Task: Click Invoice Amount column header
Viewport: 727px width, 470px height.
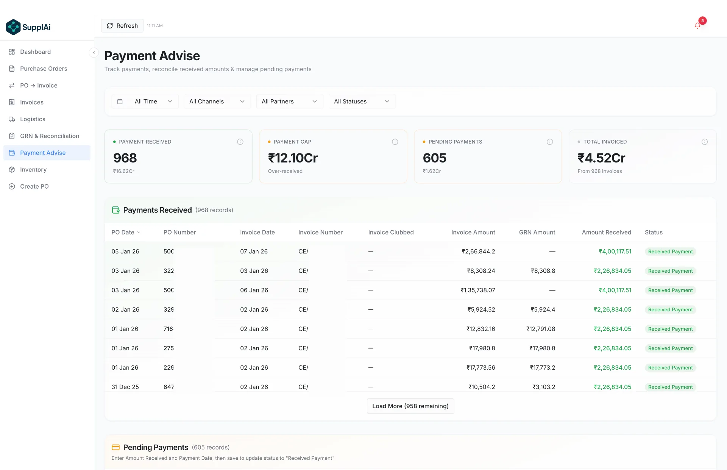Action: 473,233
